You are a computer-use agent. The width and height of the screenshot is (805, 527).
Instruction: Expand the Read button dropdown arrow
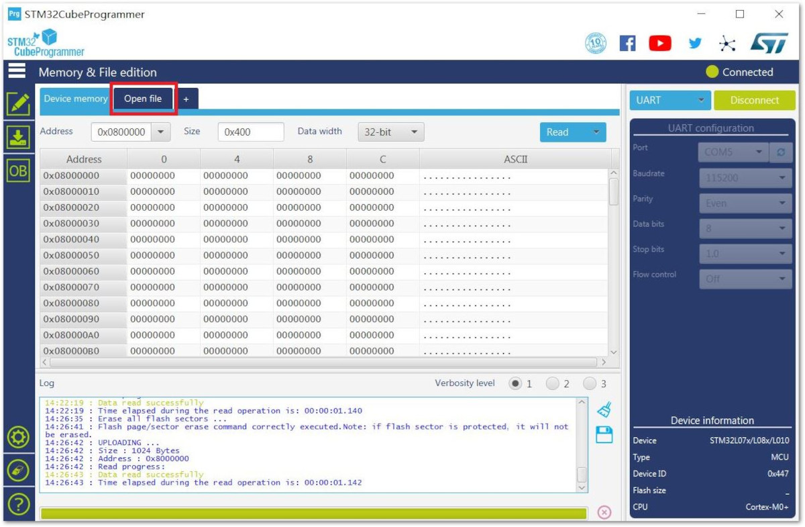596,132
